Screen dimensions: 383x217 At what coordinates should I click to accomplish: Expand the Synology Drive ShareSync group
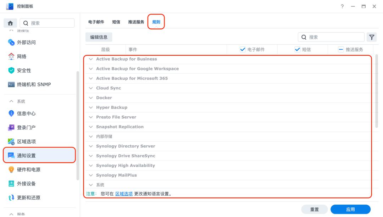tap(91, 156)
